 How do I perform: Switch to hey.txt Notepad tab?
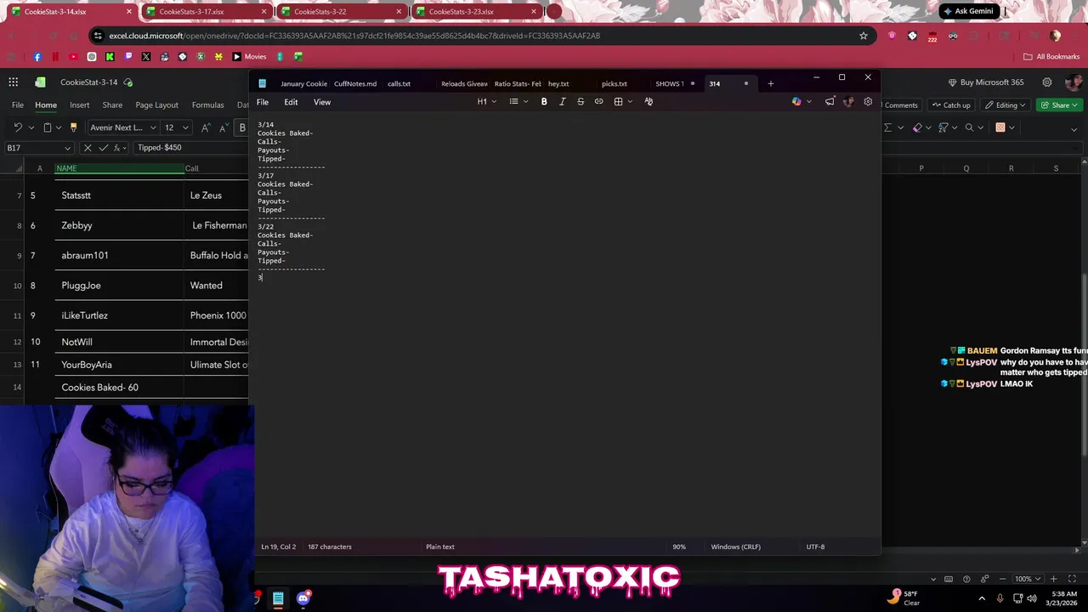click(558, 83)
